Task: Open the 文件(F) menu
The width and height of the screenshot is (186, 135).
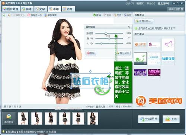Action: (x=130, y=3)
